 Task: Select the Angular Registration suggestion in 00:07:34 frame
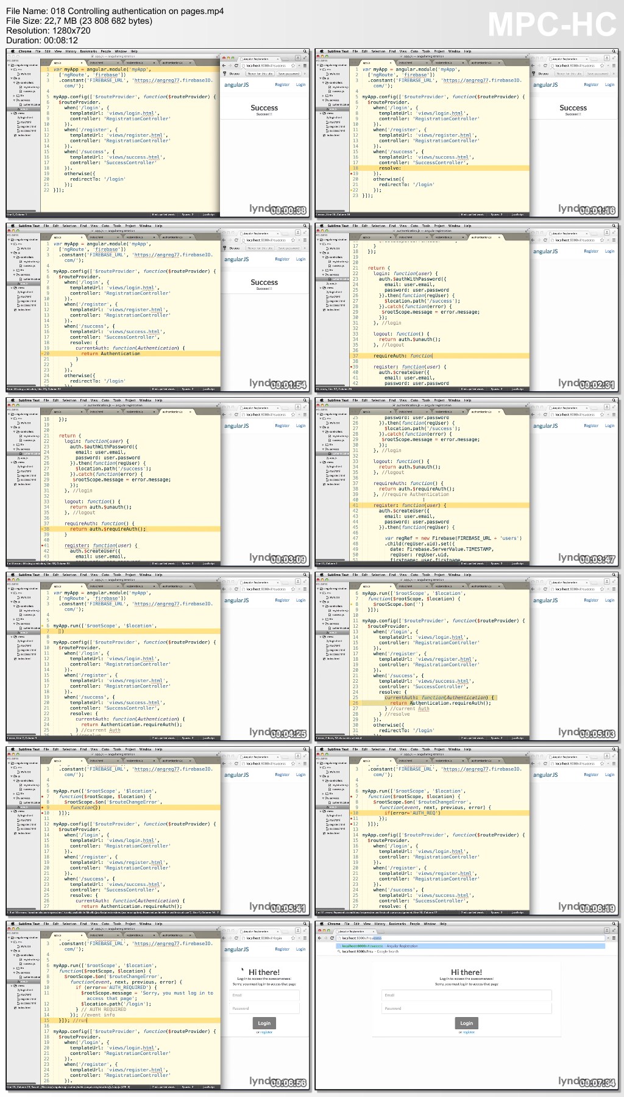point(470,946)
